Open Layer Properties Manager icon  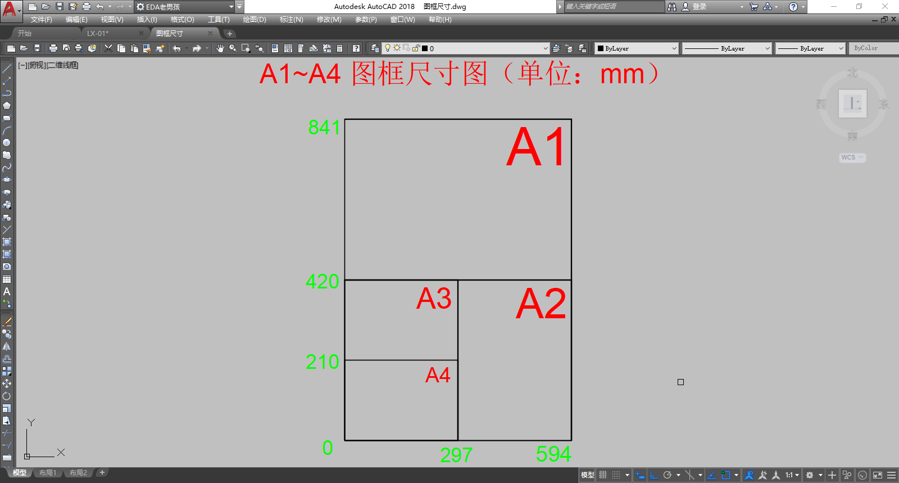click(x=375, y=48)
